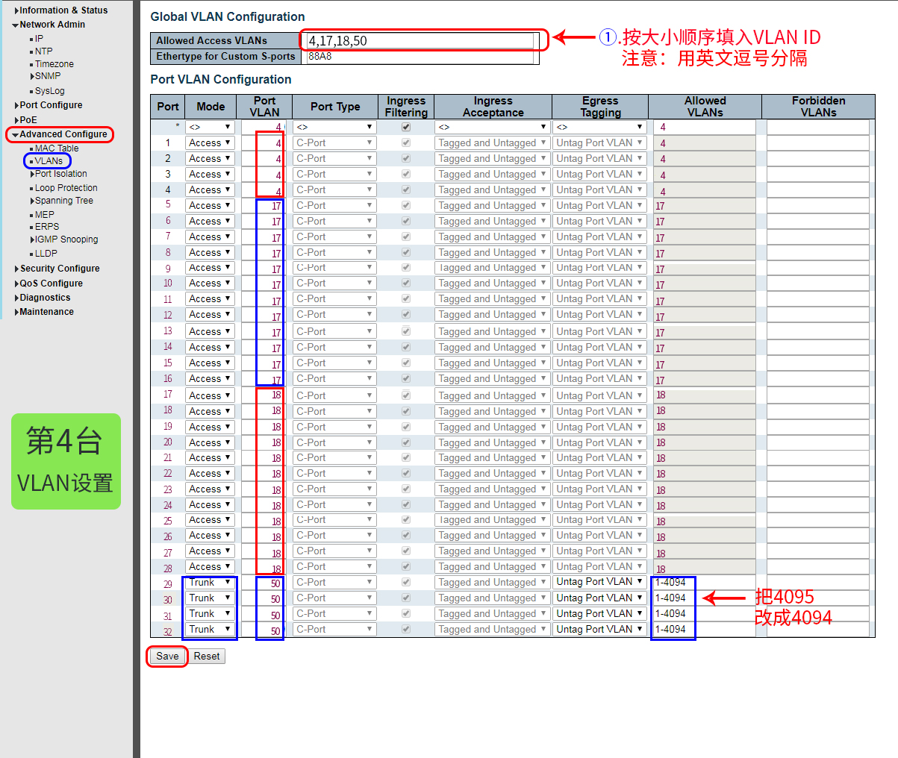
Task: Toggle Ingress Filtering checkbox for port 5
Action: point(406,205)
